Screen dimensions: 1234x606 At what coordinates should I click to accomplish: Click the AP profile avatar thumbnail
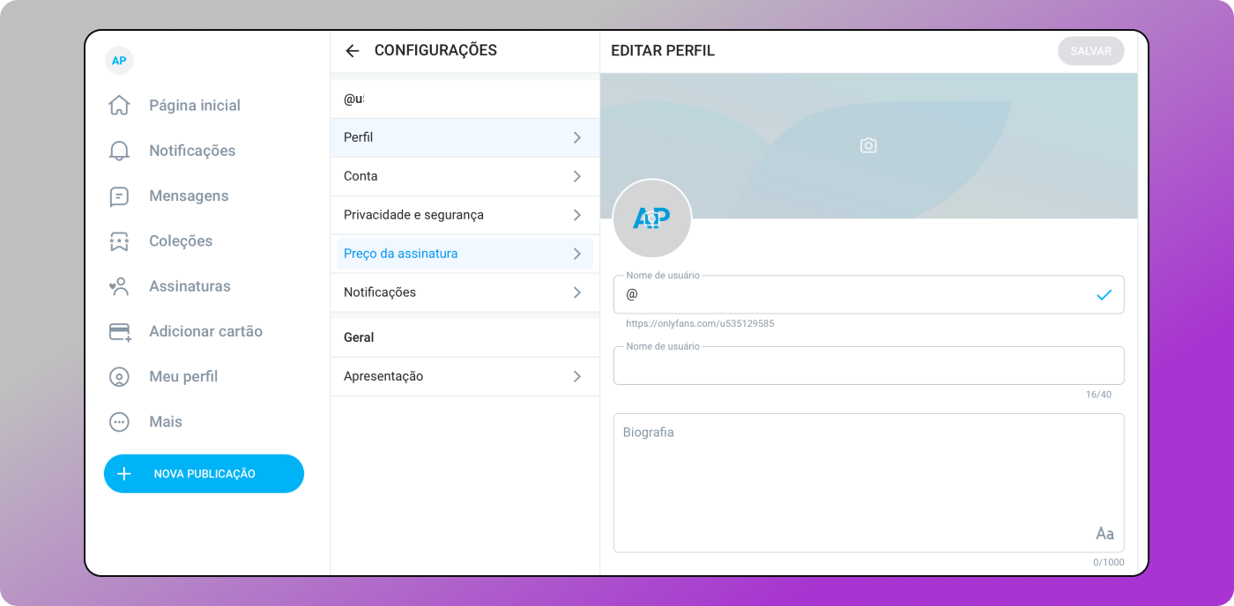[x=651, y=219]
